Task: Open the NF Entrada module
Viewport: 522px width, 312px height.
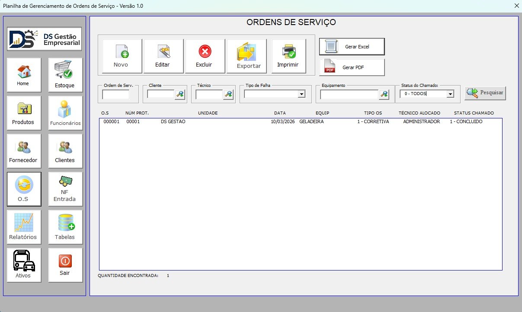Action: 65,189
